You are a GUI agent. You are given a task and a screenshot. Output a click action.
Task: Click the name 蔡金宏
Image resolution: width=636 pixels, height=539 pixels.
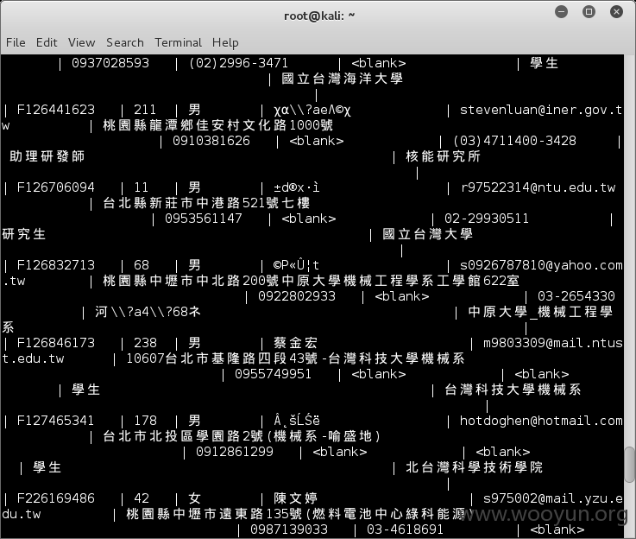[x=296, y=343]
